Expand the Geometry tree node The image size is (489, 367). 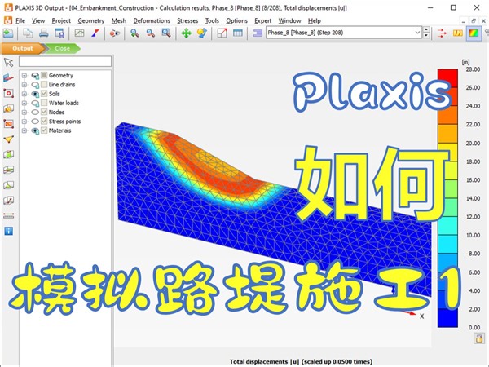click(24, 76)
